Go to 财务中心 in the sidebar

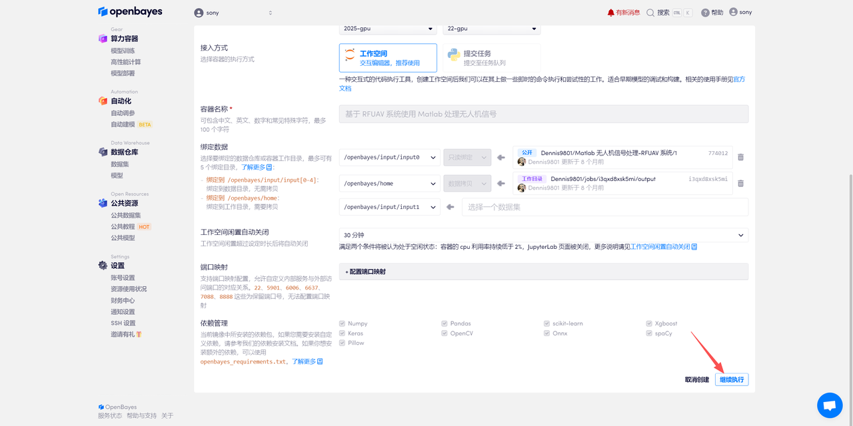[123, 300]
